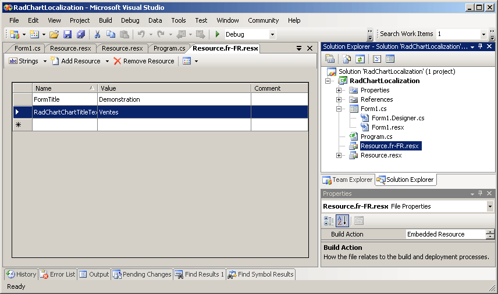Click the Undo arrow icon
This screenshot has height=294, width=498.
pyautogui.click(x=141, y=34)
